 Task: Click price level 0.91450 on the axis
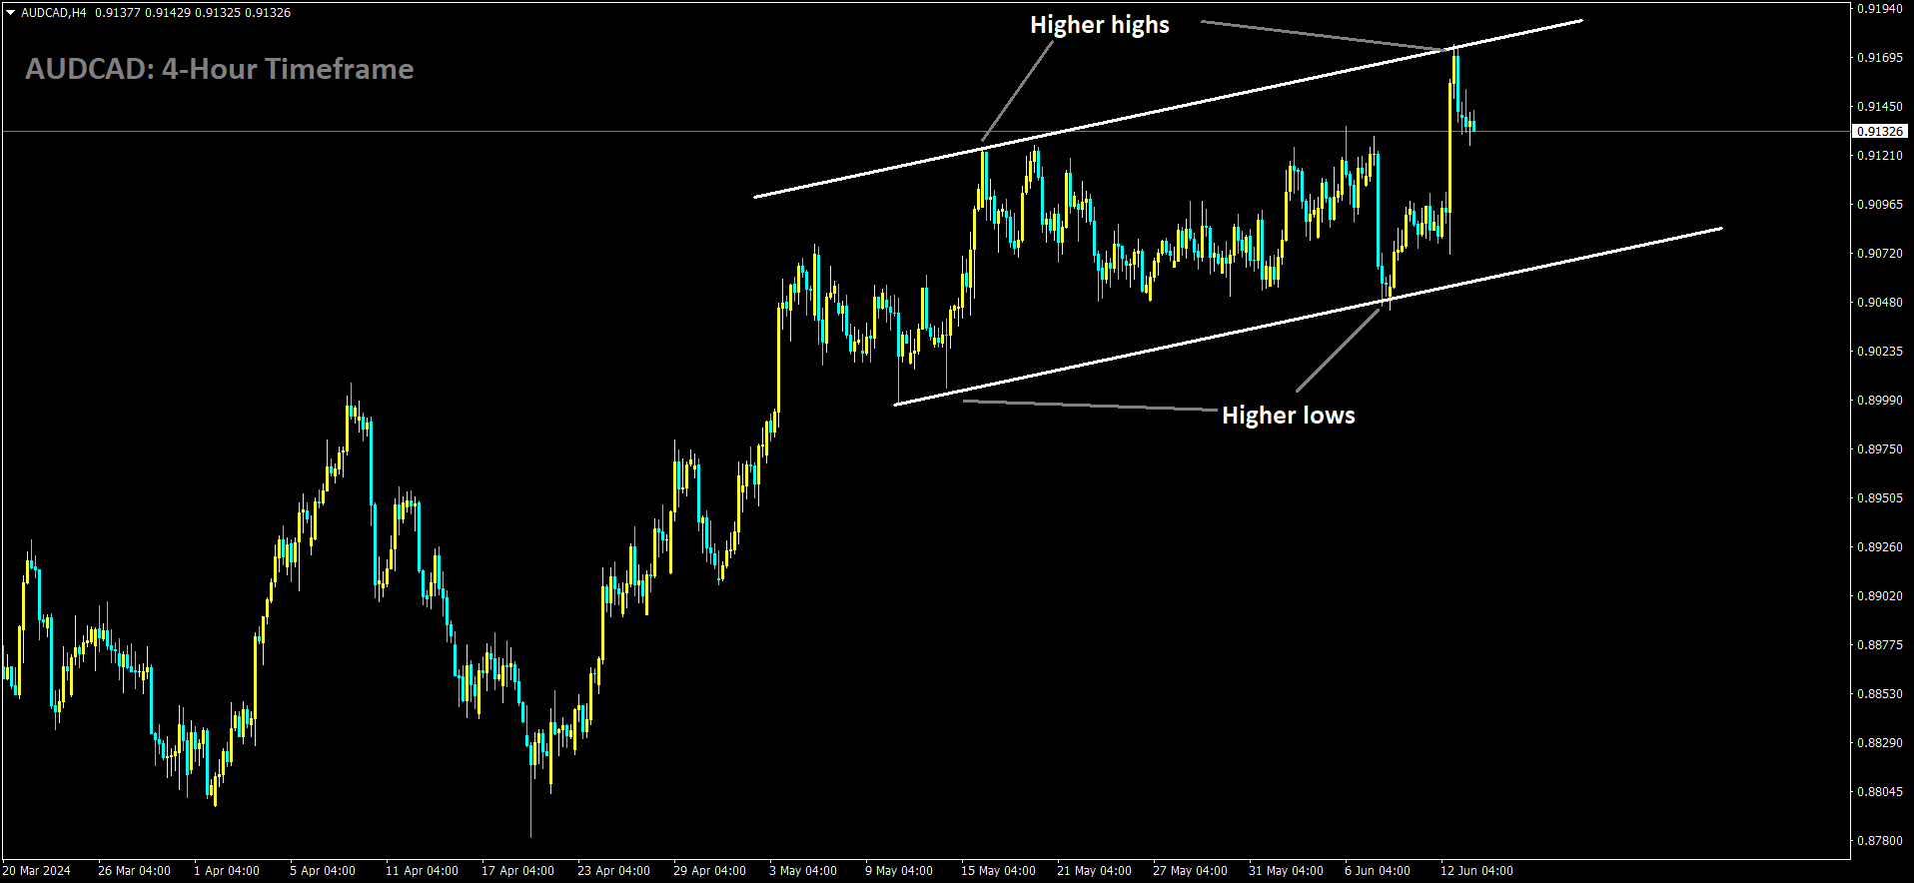pos(1879,106)
